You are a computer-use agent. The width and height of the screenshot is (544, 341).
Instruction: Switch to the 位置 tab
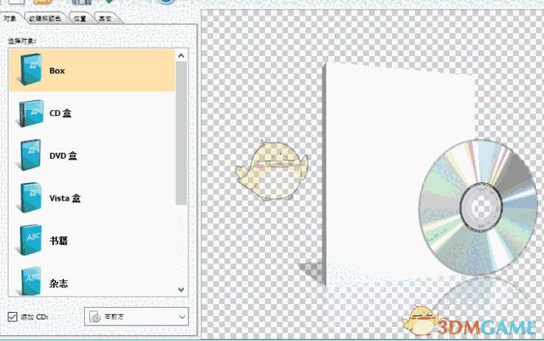tap(79, 18)
